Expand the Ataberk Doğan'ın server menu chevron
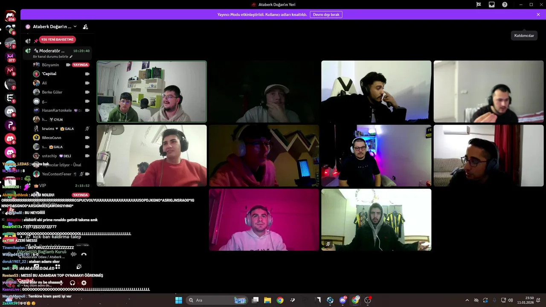The height and width of the screenshot is (307, 546). 75,26
